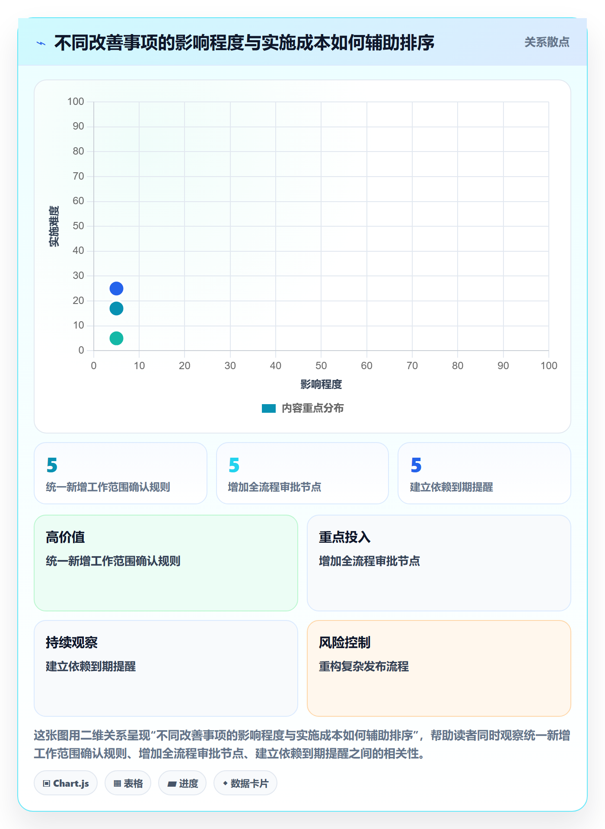
Task: Click the diamond icon on the 数据卡片 tag
Action: [x=225, y=783]
